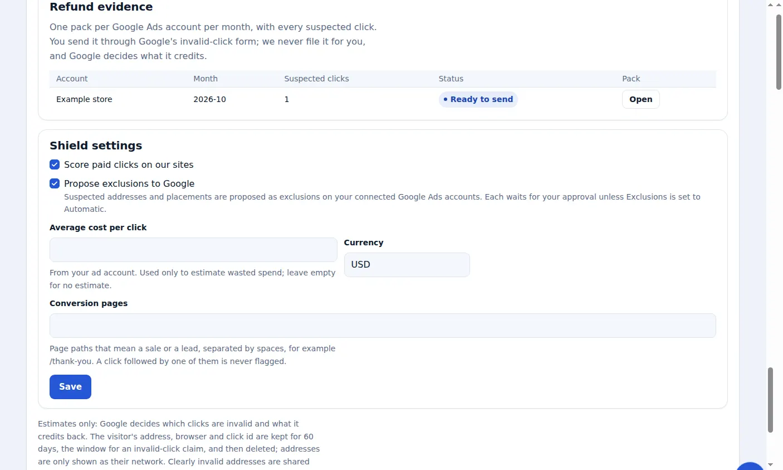Click into the Conversion pages field
This screenshot has height=470, width=783.
[x=383, y=326]
